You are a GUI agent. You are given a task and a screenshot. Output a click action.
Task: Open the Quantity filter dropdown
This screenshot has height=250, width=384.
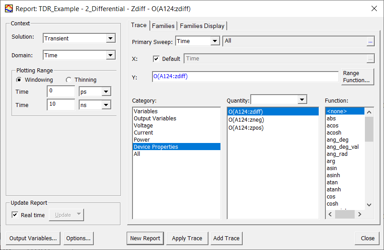coord(302,100)
